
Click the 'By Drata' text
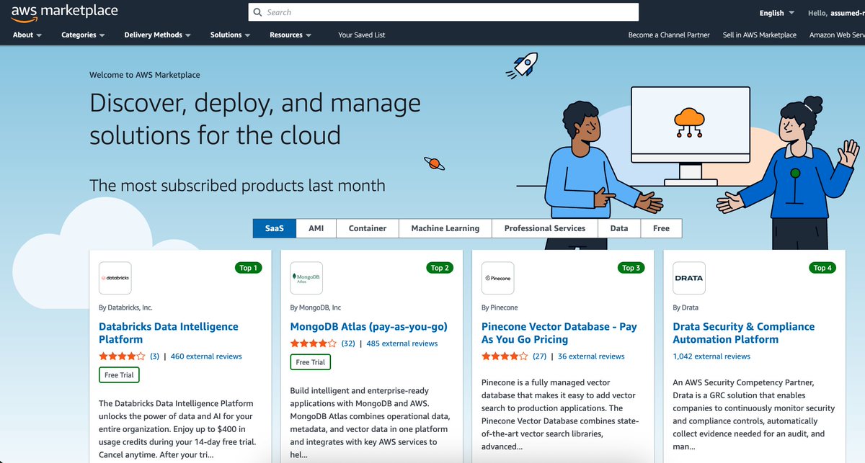point(686,307)
